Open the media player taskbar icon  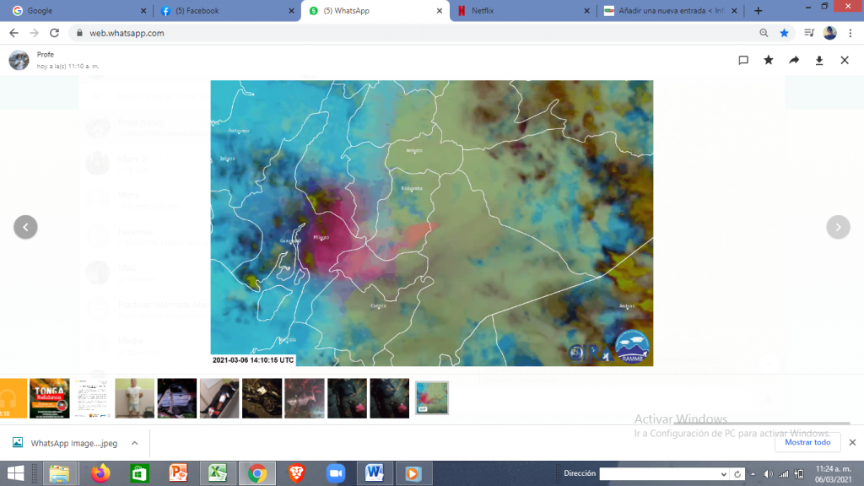[x=413, y=473]
